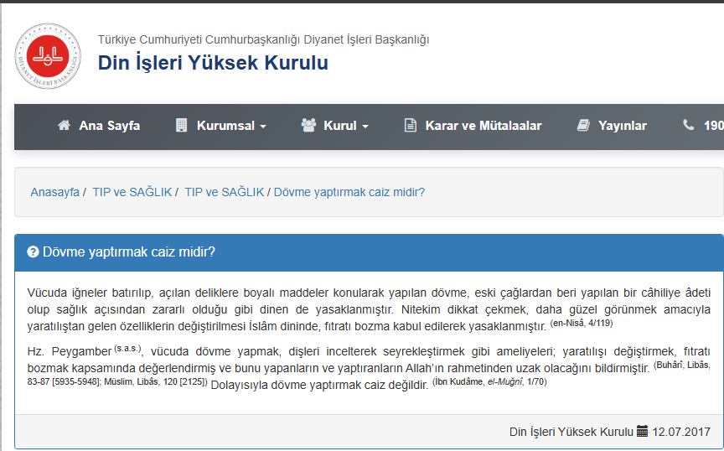Click the Dövme yaptırmak caiz midir? breadcrumb
The width and height of the screenshot is (724, 451).
(349, 192)
